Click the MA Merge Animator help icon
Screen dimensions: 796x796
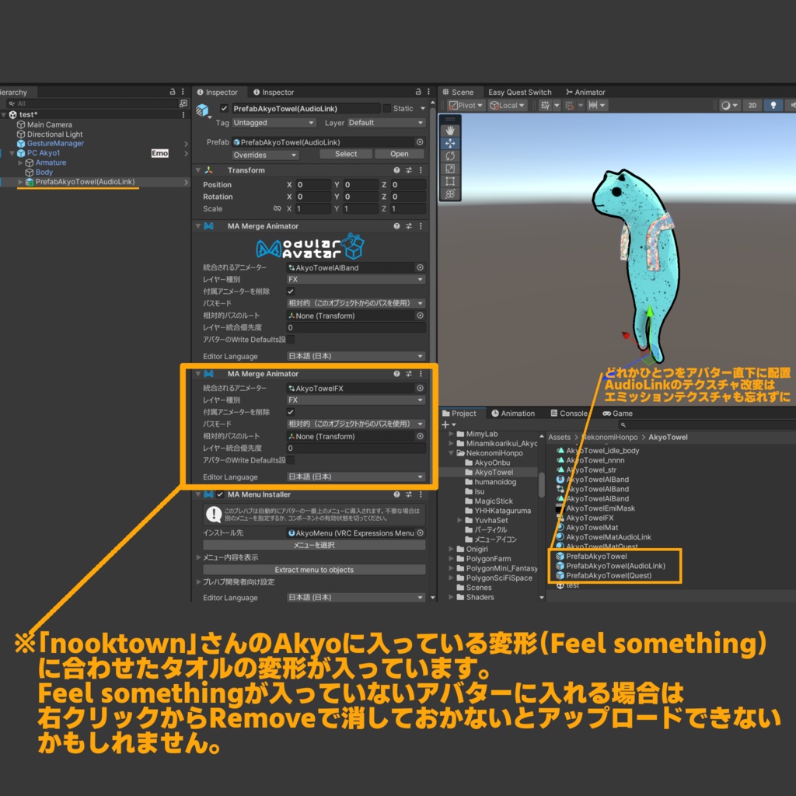[396, 226]
